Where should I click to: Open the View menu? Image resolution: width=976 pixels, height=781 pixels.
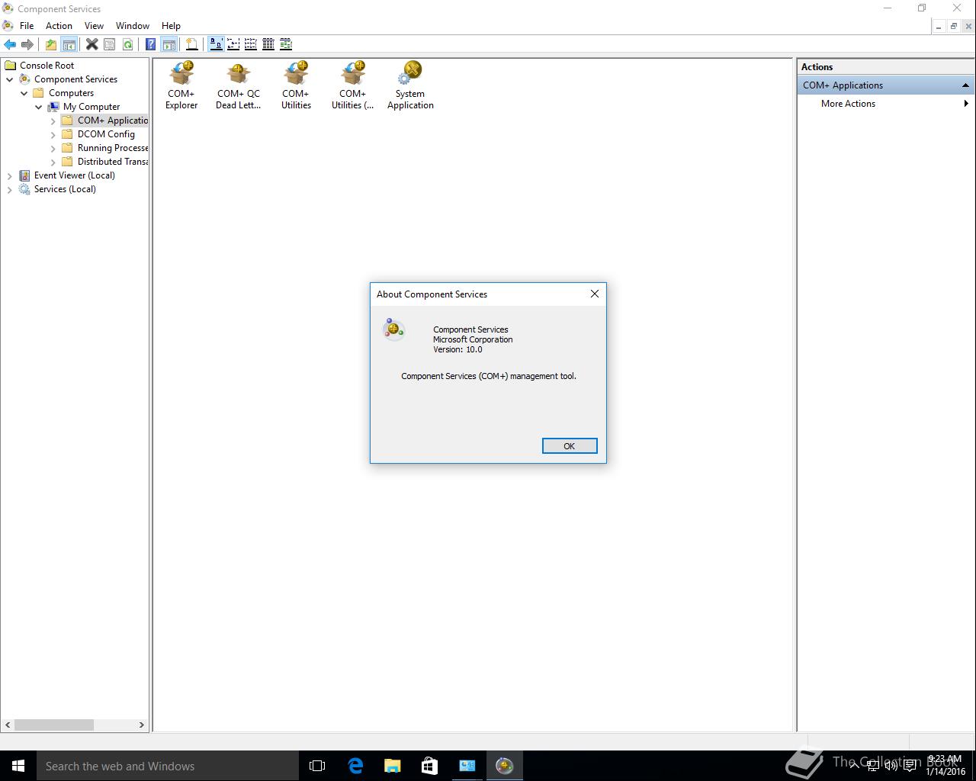pos(94,25)
